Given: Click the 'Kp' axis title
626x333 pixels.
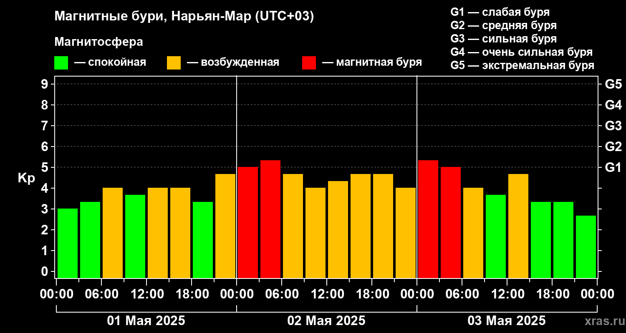Looking at the screenshot, I should click(x=26, y=178).
